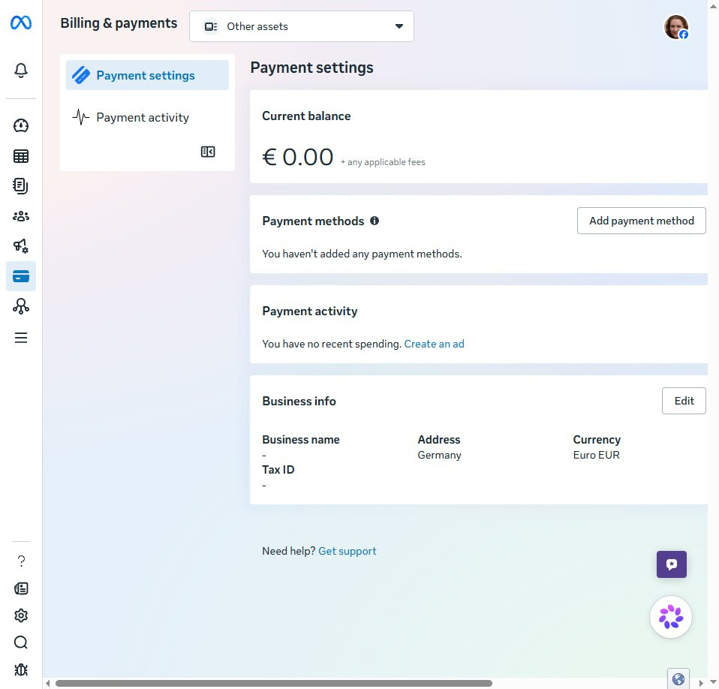This screenshot has width=719, height=689.
Task: Click 'You haven't added any payment methods' text
Action: coord(362,254)
